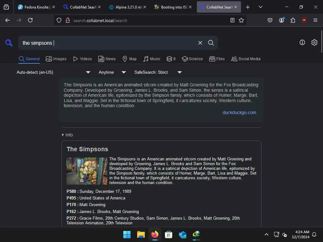Go back with browser back arrow
The width and height of the screenshot is (323, 242).
[8, 20]
